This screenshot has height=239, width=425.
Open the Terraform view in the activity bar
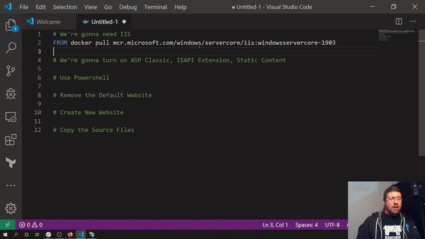coord(11,163)
